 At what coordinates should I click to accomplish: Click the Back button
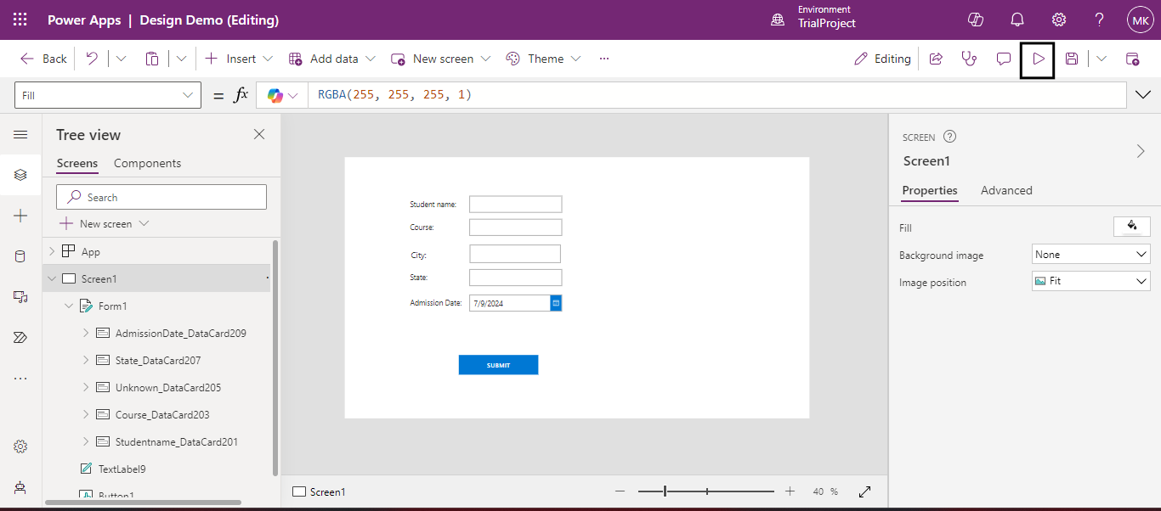(x=44, y=59)
